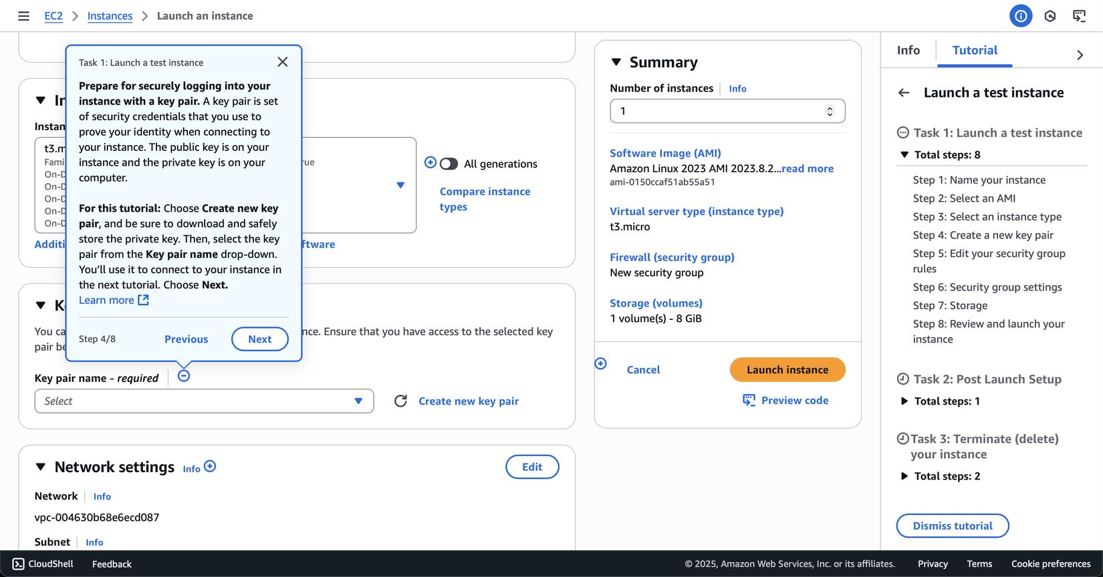Expand Task 2 Total steps list
Viewport: 1103px width, 577px height.
point(904,401)
